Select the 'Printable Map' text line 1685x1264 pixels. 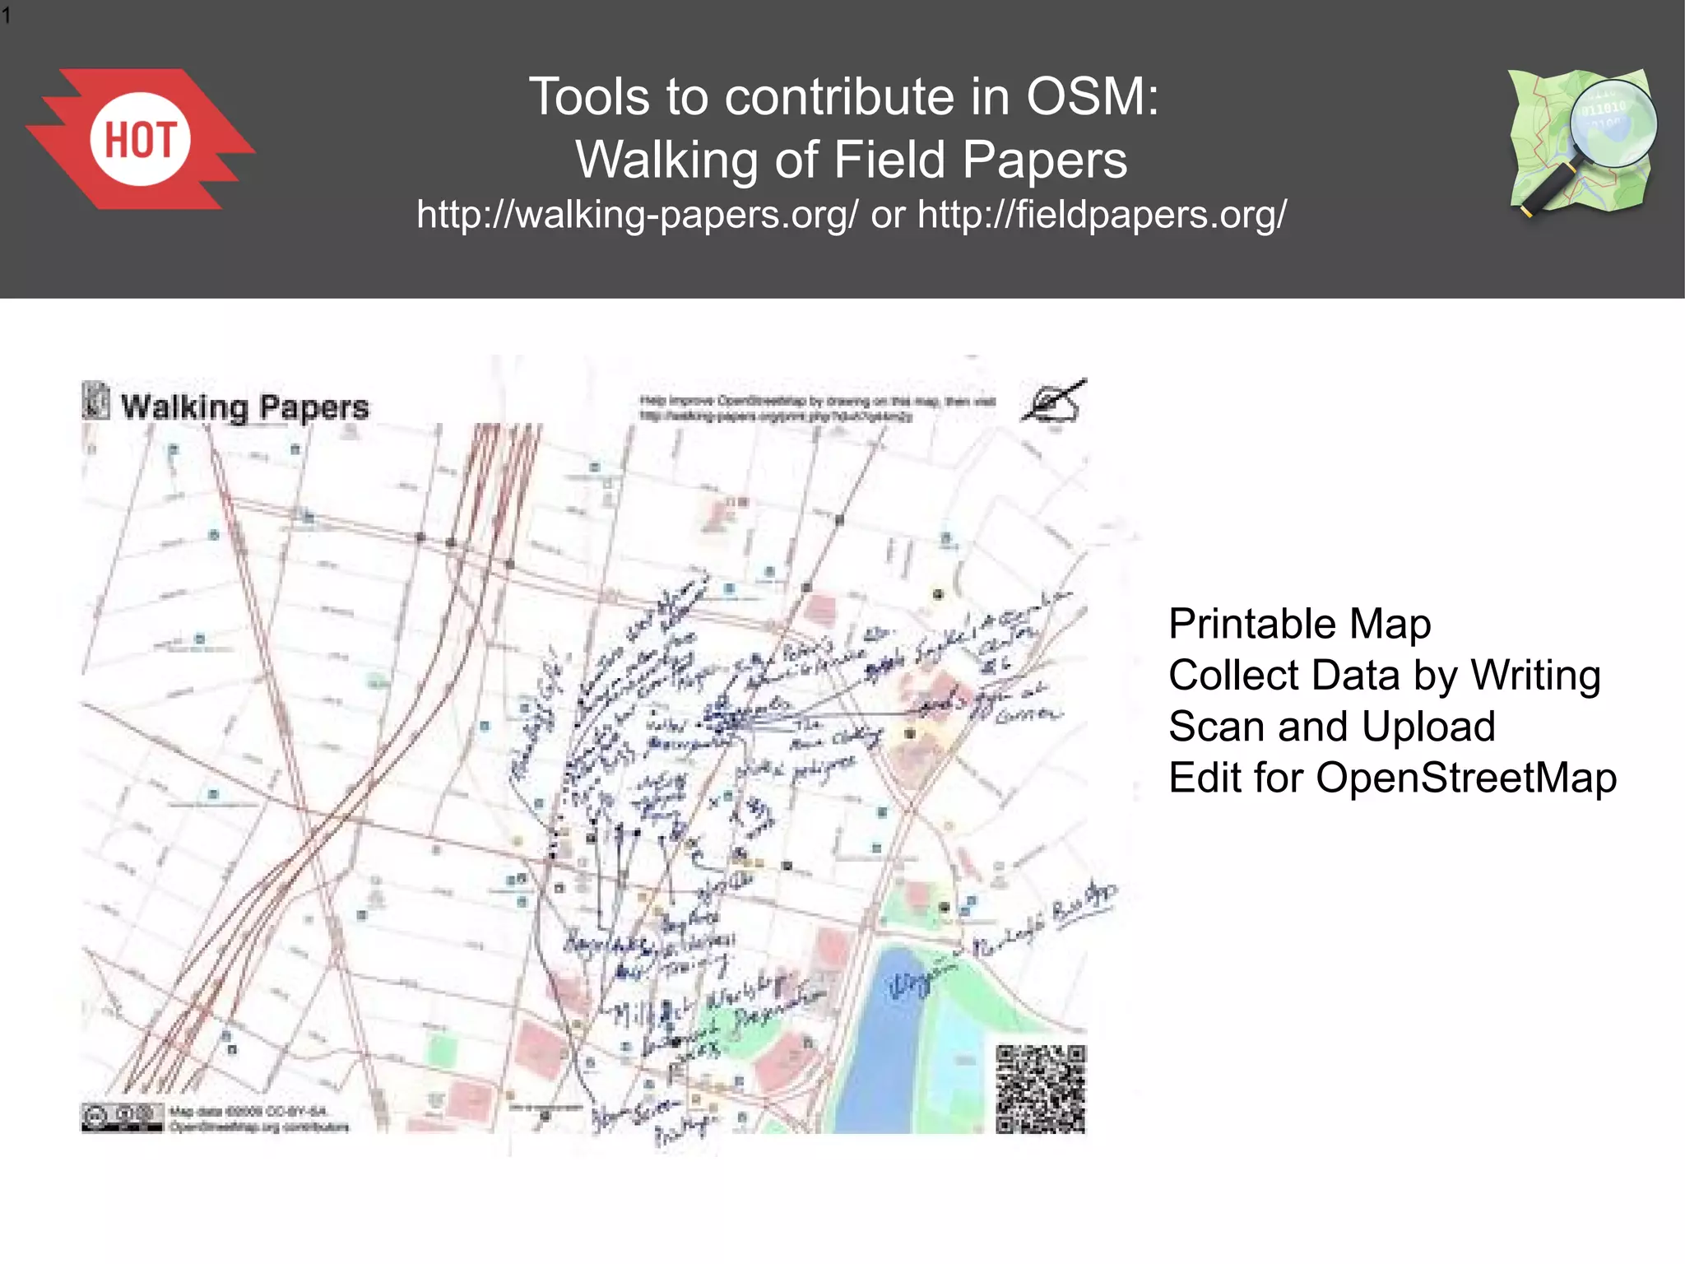pyautogui.click(x=1299, y=624)
